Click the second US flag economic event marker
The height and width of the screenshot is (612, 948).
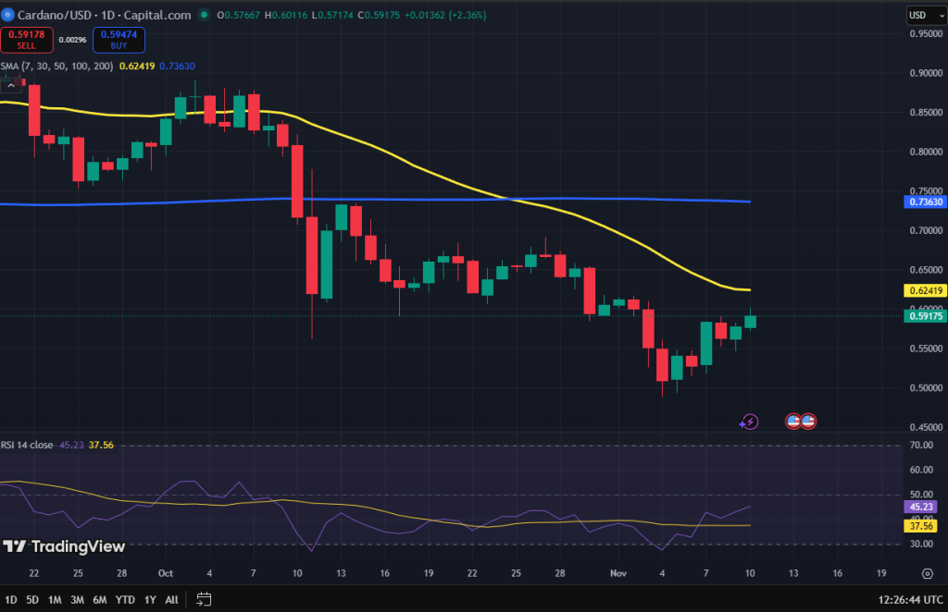point(808,421)
